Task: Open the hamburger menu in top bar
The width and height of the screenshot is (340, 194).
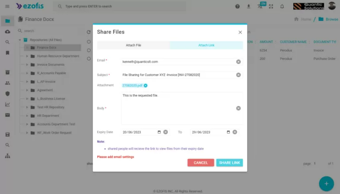Action: (7, 6)
